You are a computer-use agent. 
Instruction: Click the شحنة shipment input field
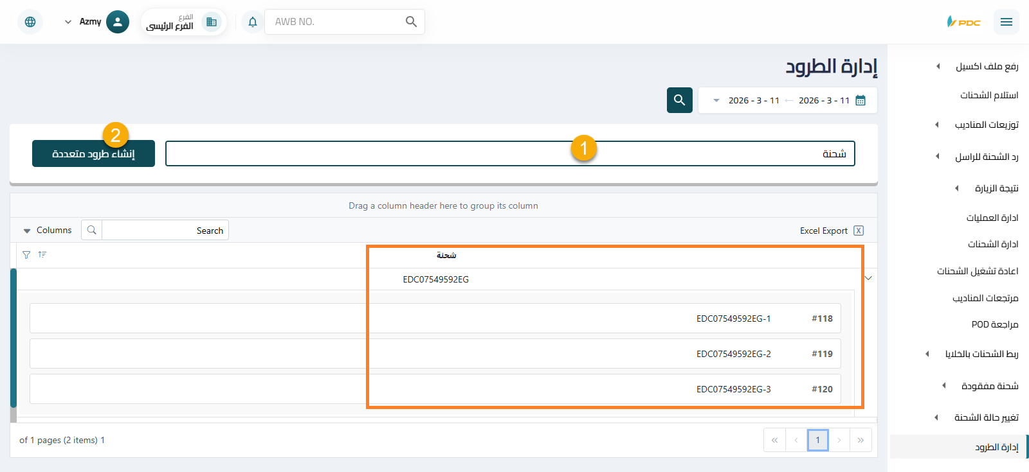509,154
